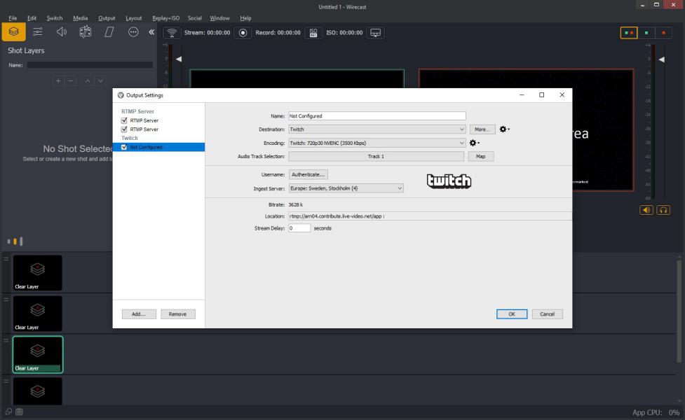
Task: Click the bottom-left list icon in status bar
Action: pyautogui.click(x=19, y=412)
